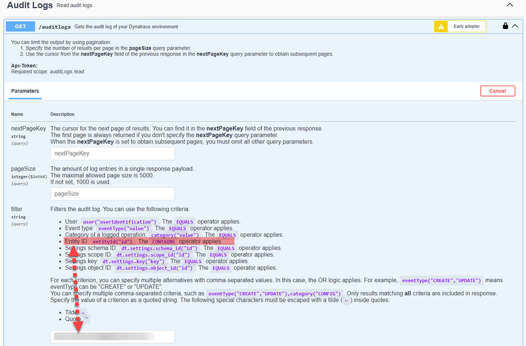Click the dt.settings.schema_id("id") code snippet
The height and width of the screenshot is (346, 526).
coord(159,248)
